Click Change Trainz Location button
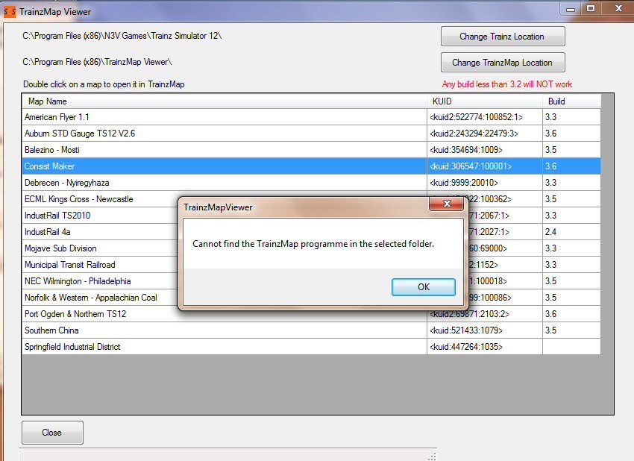The height and width of the screenshot is (461, 634). (503, 37)
